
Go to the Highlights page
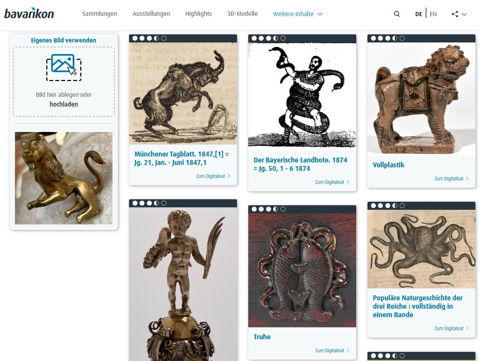tap(198, 14)
